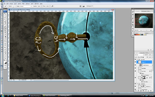
Task: Hide the Layer 3 layer
Action: click(135, 62)
